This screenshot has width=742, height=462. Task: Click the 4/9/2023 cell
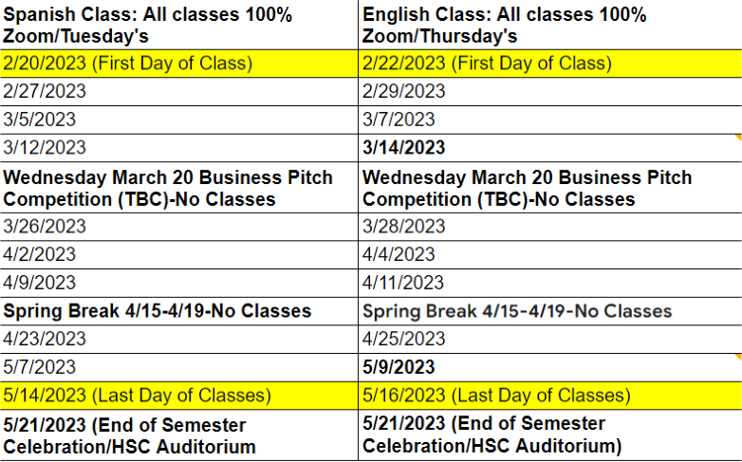[179, 283]
